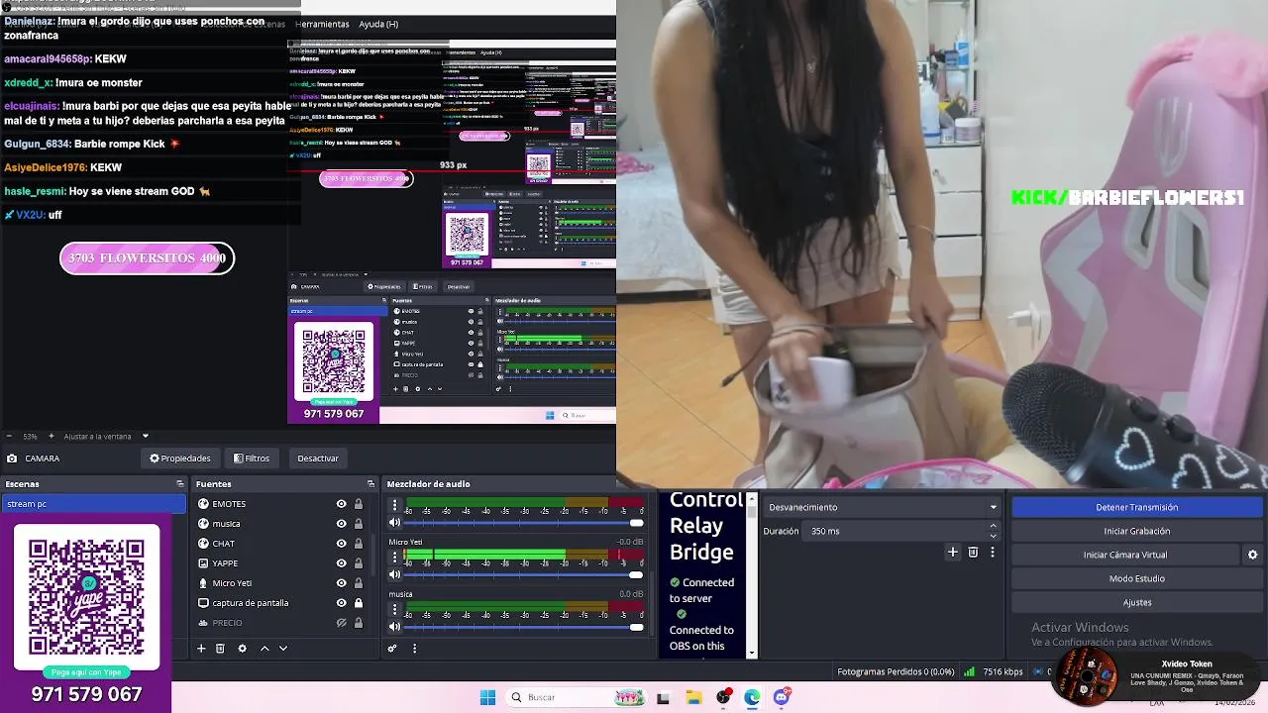This screenshot has height=713, width=1268.
Task: Toggle lock on the CHAT source
Action: (x=359, y=544)
